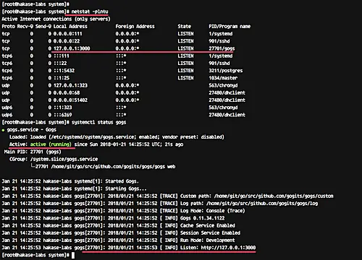
Task: Click the 3211/postgres process entry
Action: point(226,71)
